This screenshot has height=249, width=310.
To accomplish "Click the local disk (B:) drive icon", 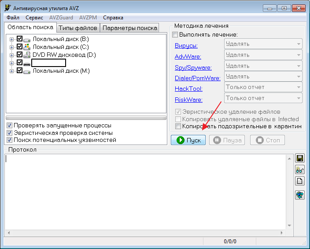I will (x=27, y=39).
